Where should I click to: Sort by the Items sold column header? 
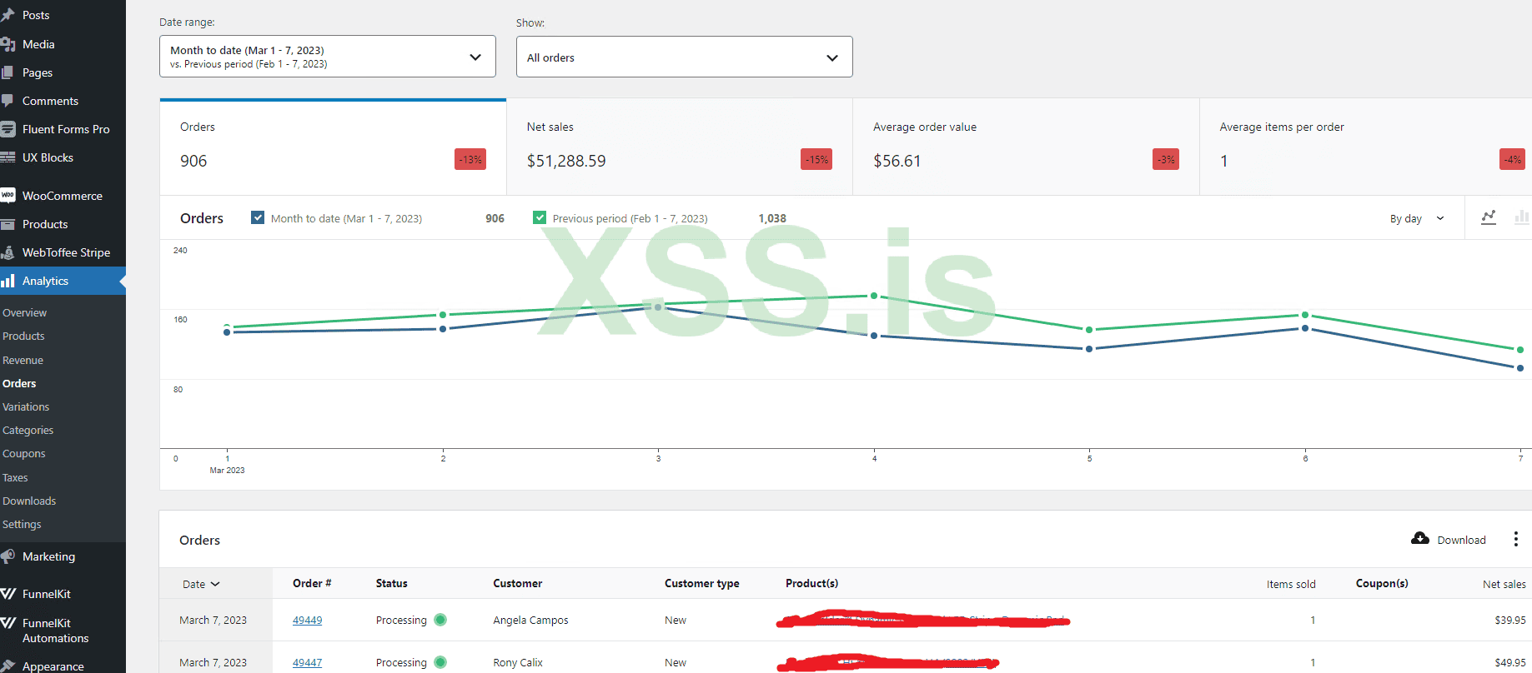click(x=1291, y=584)
